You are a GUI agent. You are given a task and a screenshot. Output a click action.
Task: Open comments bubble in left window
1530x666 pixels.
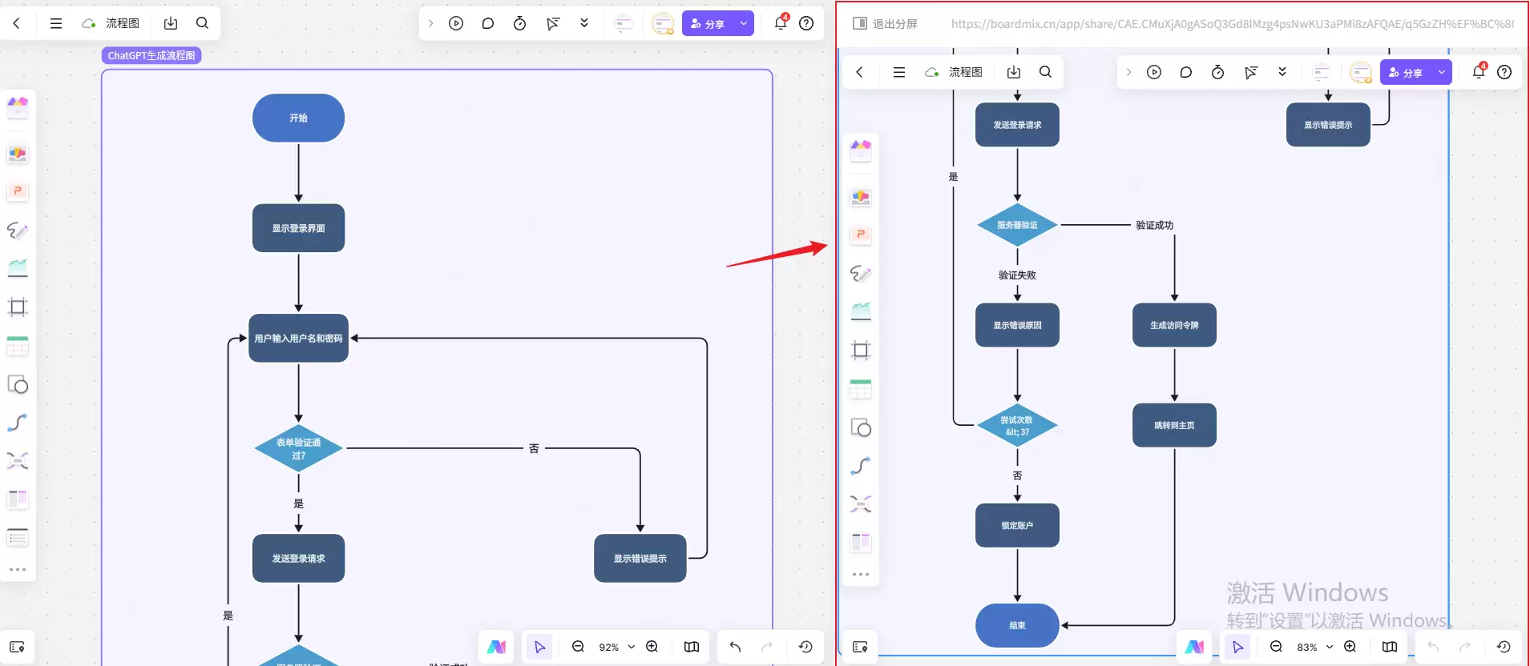[488, 23]
